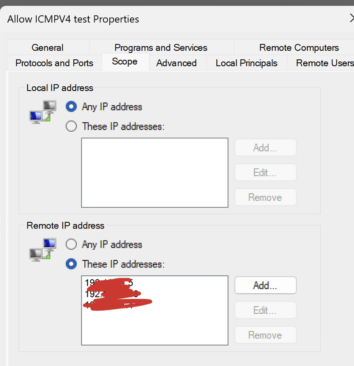Select These IP addresses under Remote IP address
The height and width of the screenshot is (366, 354).
coord(71,264)
